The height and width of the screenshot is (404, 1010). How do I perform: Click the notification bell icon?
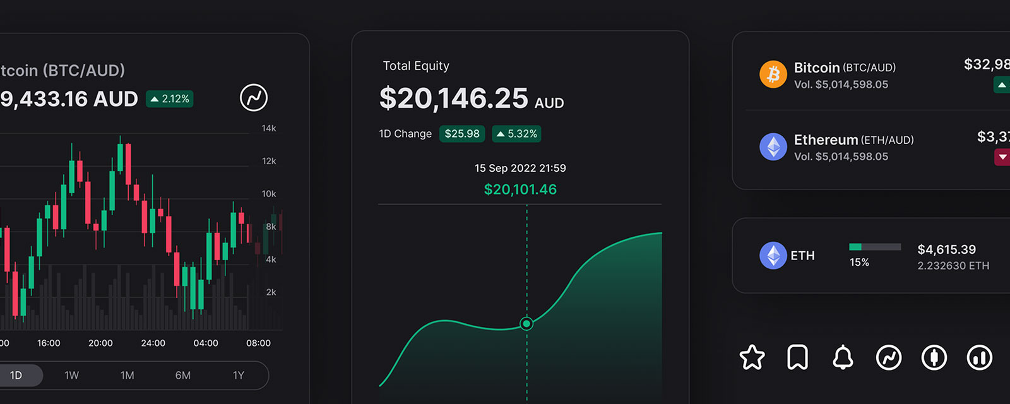pos(843,357)
